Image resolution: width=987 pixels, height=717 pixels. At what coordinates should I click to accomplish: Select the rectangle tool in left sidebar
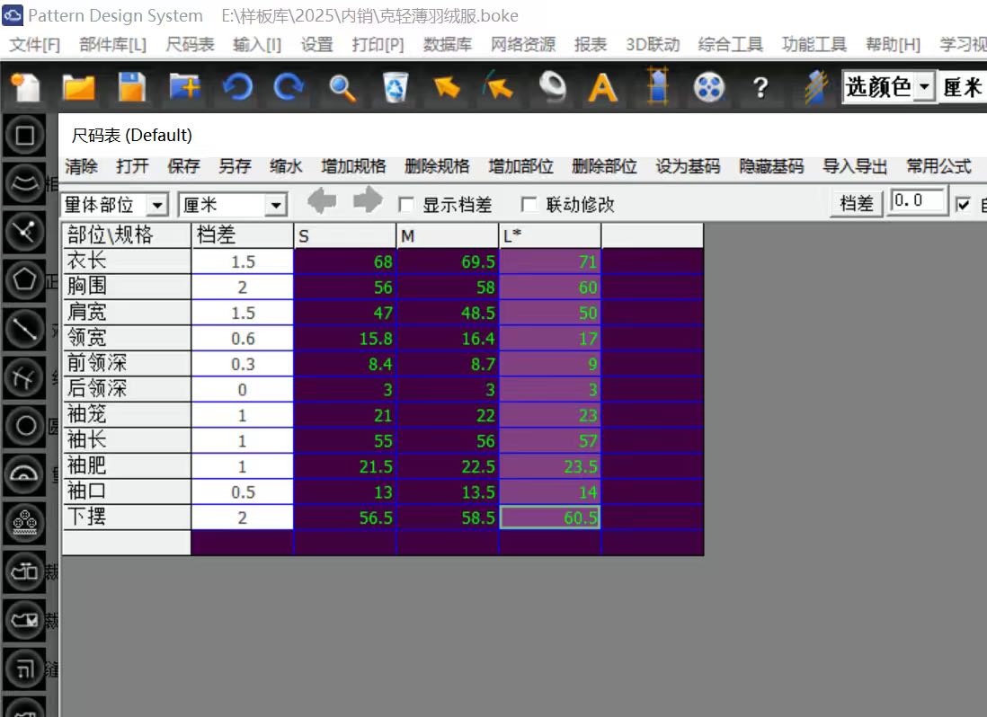pos(25,136)
